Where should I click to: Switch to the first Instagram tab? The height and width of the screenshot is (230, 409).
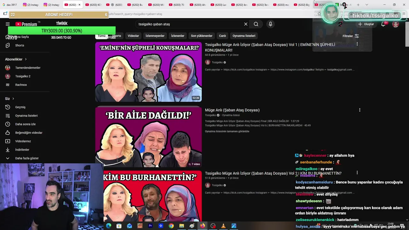[x=31, y=5]
